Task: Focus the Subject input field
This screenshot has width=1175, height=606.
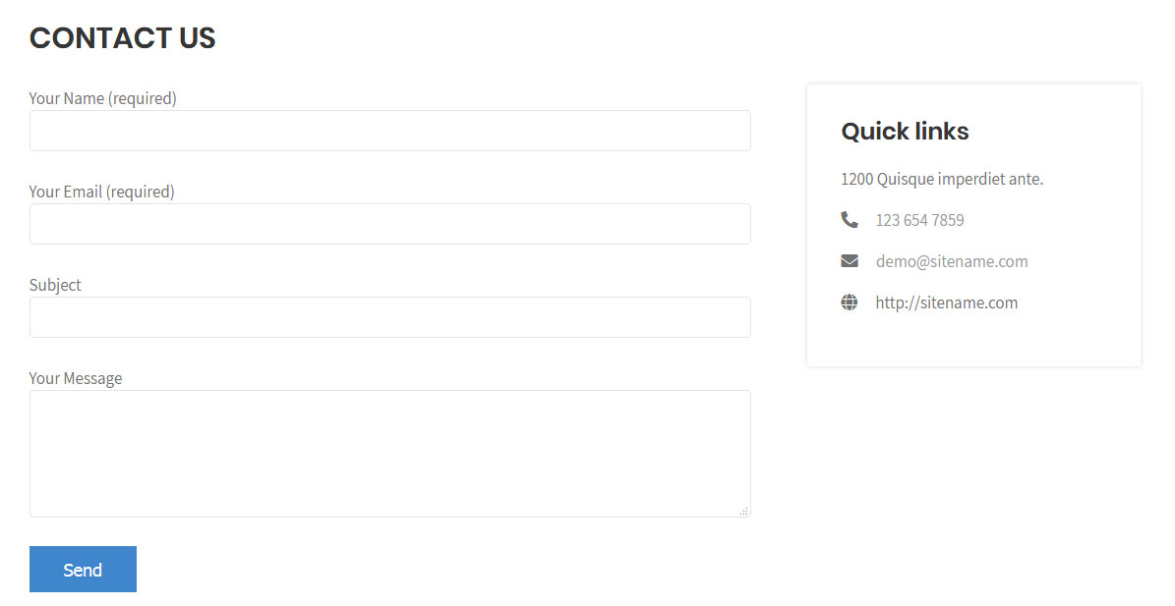Action: pos(389,317)
